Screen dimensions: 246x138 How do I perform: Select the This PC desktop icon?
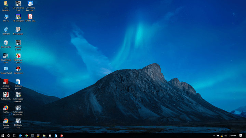tap(6, 17)
